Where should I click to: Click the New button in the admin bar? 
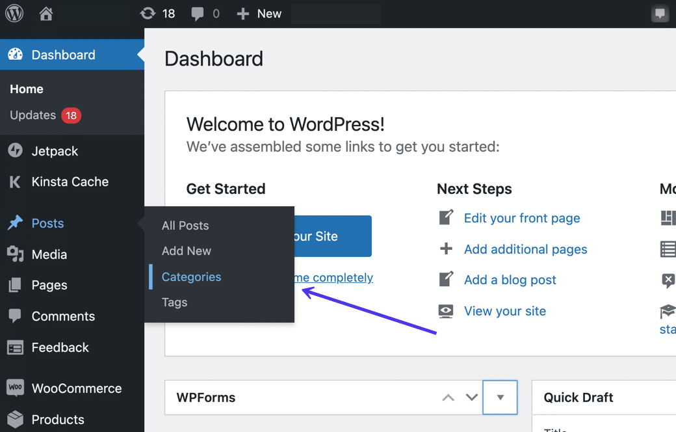[259, 13]
